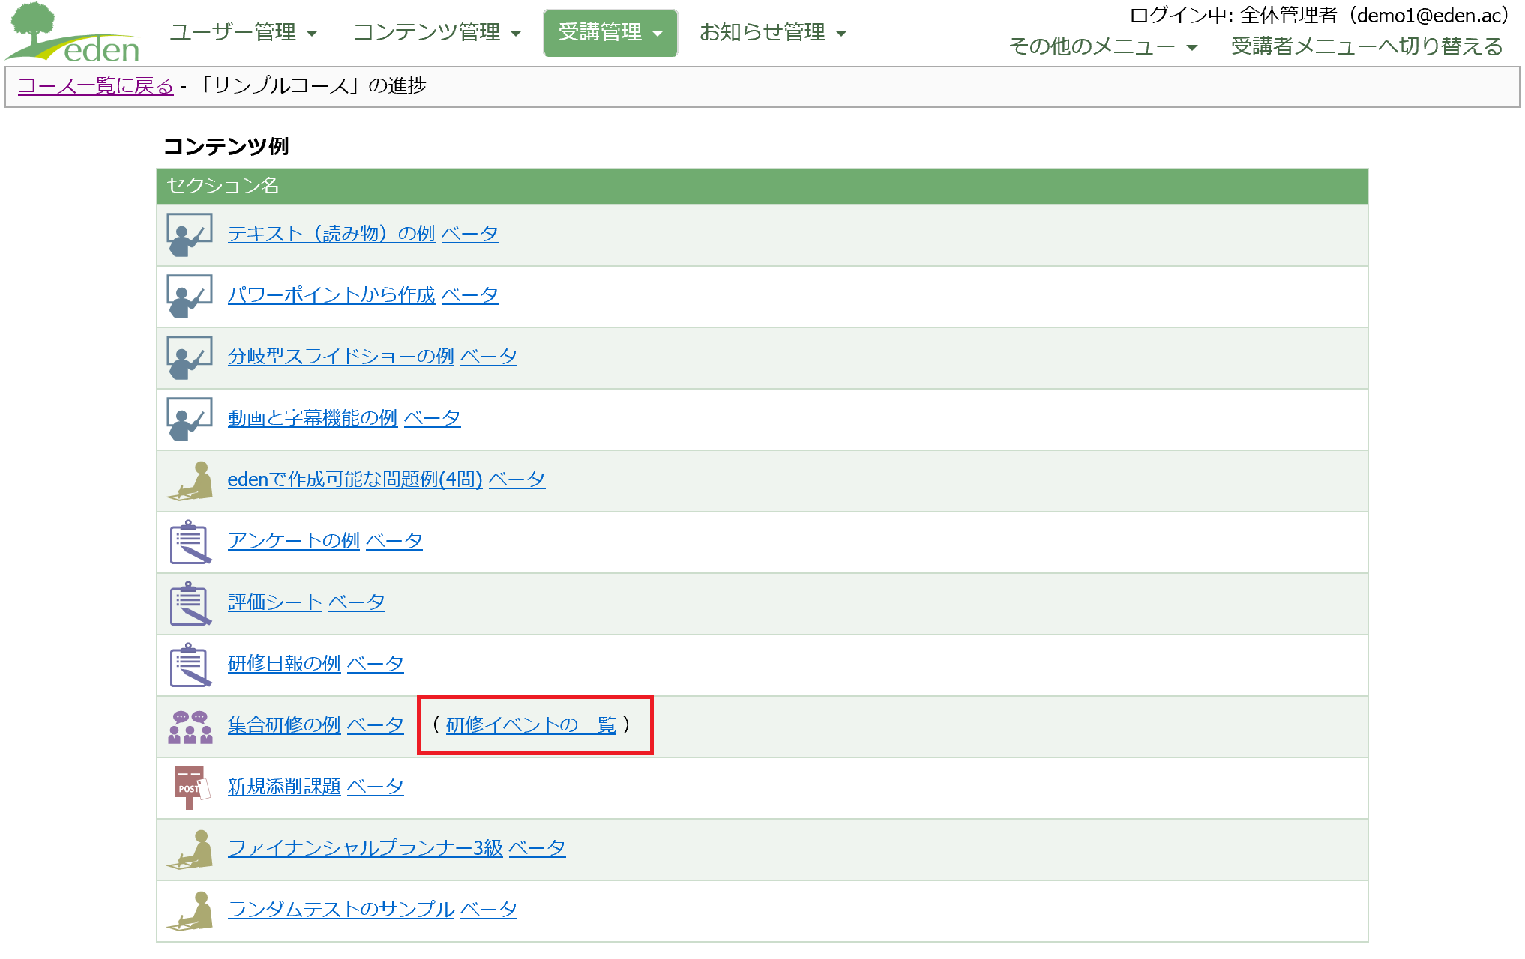This screenshot has height=959, width=1525.
Task: Open ランダムテストのサンプル link
Action: (x=341, y=909)
